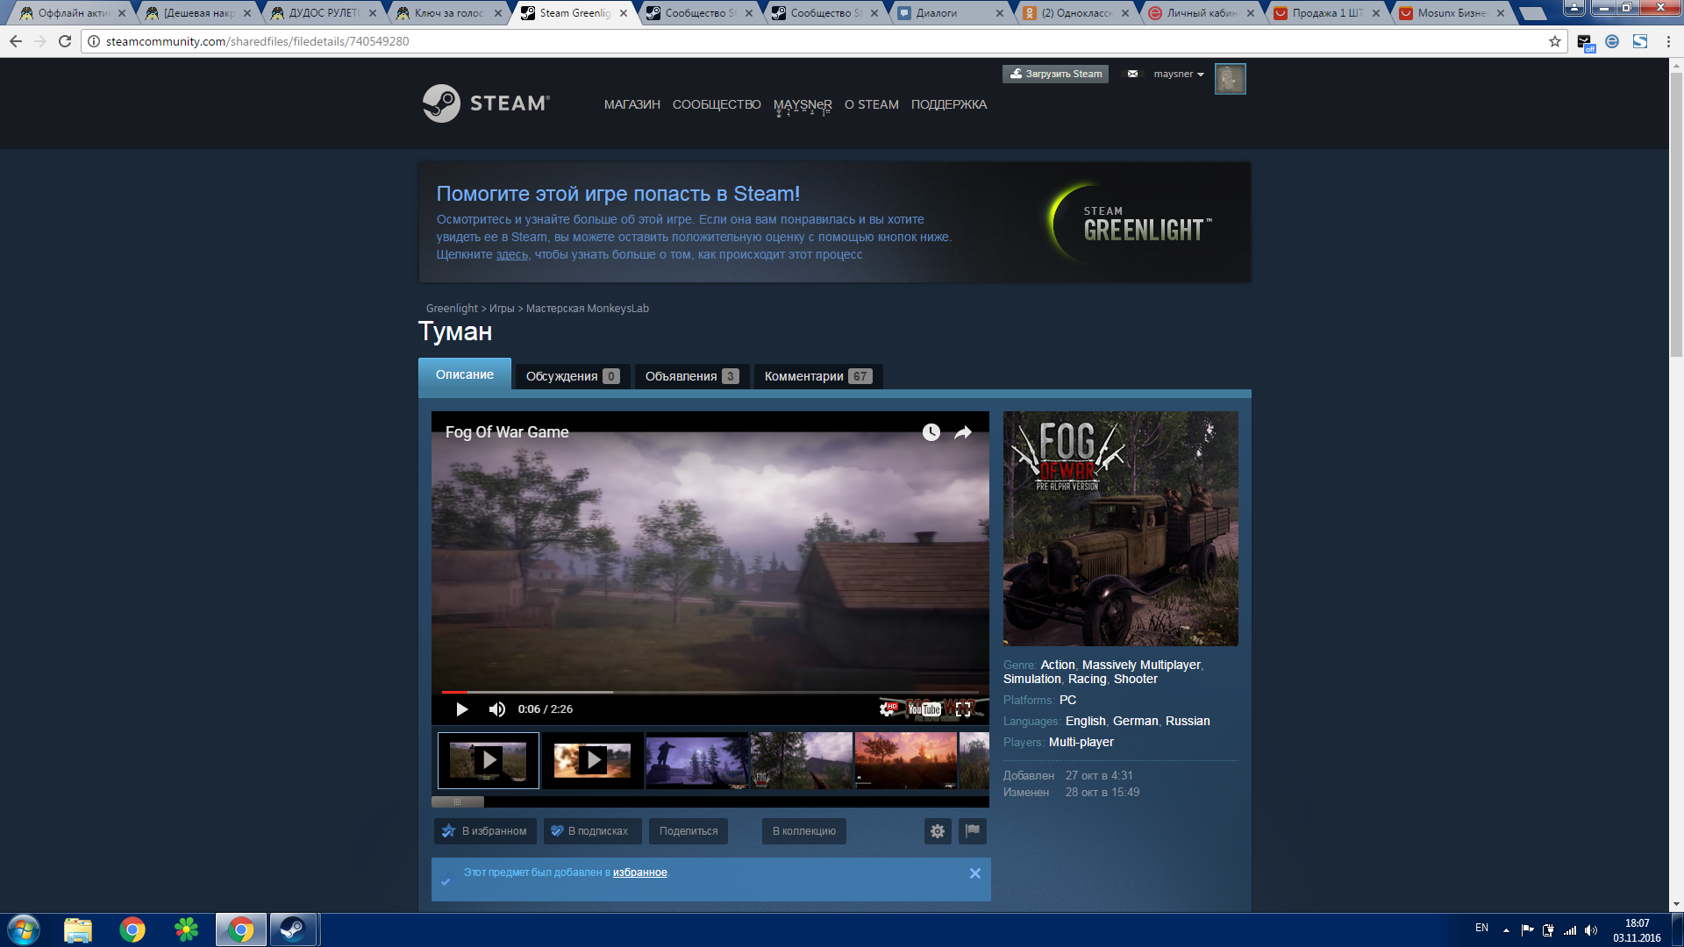This screenshot has width=1684, height=947.
Task: Bookmark page with star icon
Action: [1555, 41]
